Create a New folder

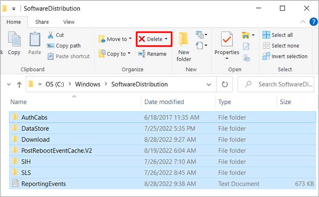tap(184, 47)
